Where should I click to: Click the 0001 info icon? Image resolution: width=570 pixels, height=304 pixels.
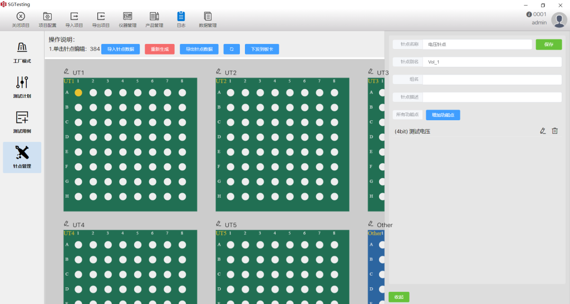[529, 14]
